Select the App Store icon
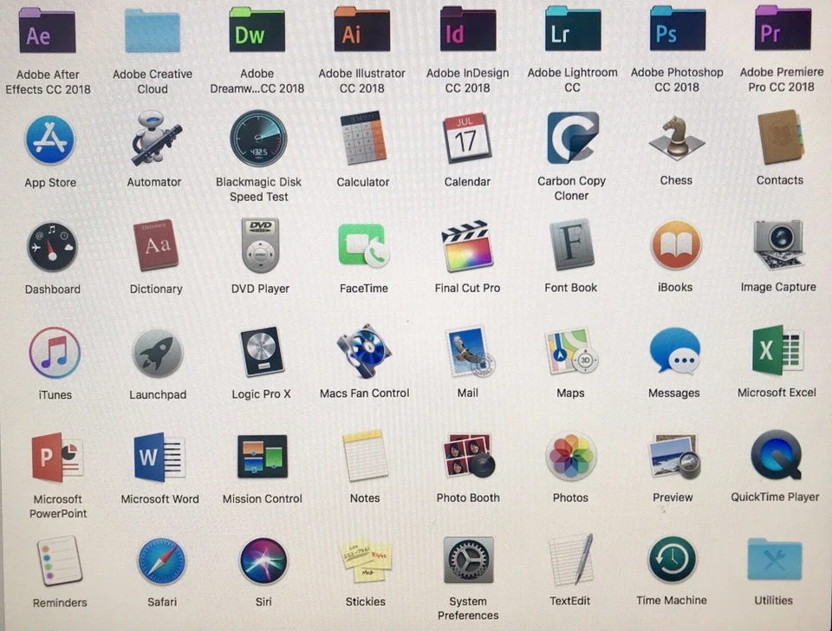Viewport: 832px width, 631px height. [50, 140]
